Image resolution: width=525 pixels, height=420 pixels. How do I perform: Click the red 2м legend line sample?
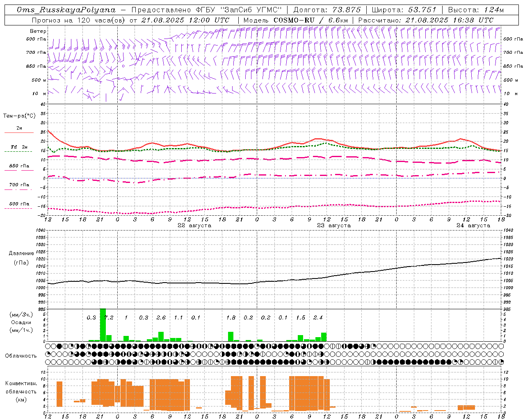pos(19,132)
